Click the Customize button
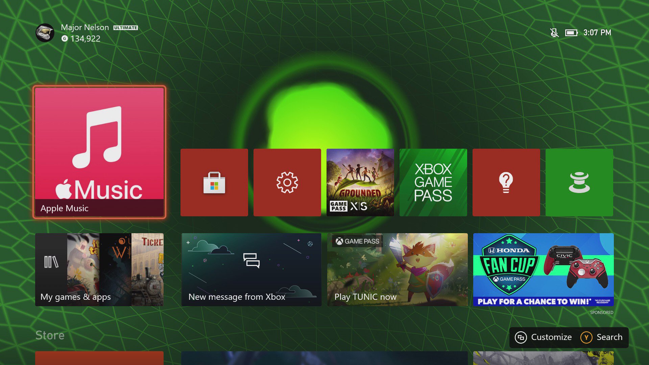Viewport: 649px width, 365px height. [544, 337]
